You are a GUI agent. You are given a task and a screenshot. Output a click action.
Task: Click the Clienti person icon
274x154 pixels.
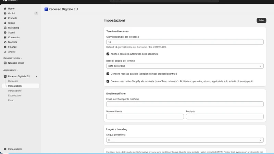click(x=5, y=23)
